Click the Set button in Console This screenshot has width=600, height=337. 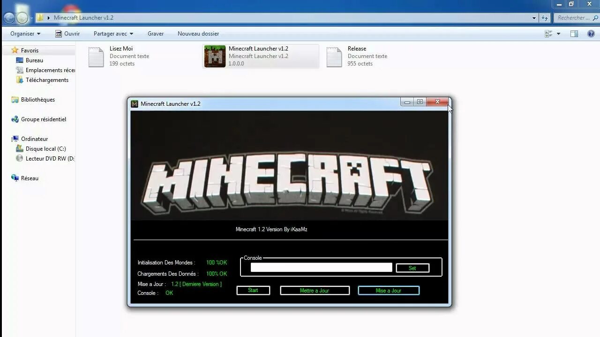tap(412, 268)
